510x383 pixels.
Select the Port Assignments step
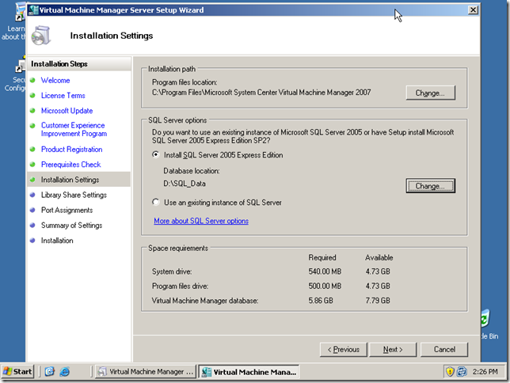click(67, 210)
